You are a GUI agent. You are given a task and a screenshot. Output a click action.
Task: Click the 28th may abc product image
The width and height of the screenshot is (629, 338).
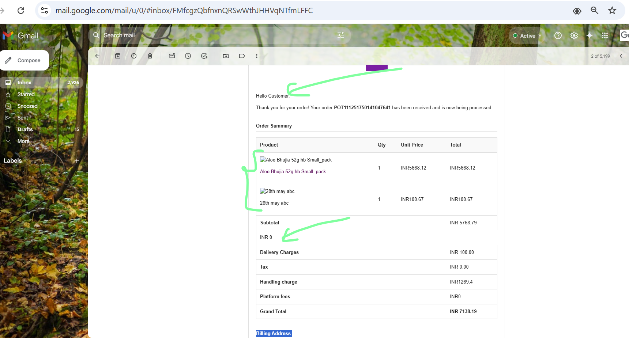click(277, 191)
